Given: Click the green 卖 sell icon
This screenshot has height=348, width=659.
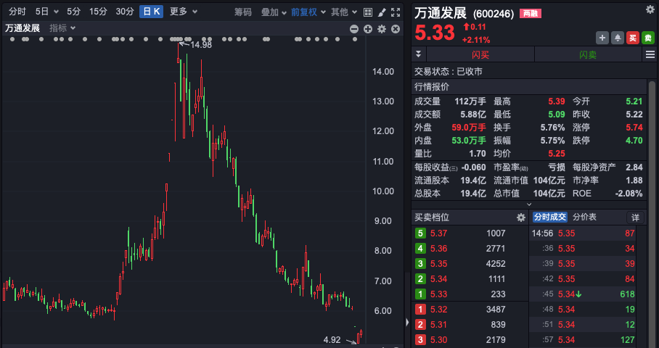Looking at the screenshot, I should [648, 38].
